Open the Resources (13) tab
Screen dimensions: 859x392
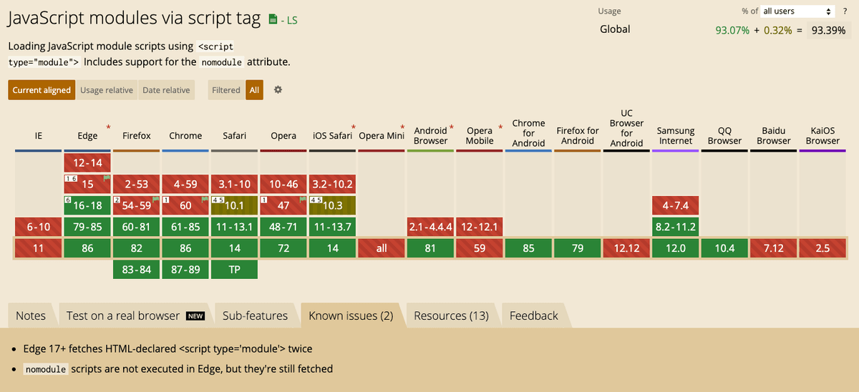click(x=451, y=315)
